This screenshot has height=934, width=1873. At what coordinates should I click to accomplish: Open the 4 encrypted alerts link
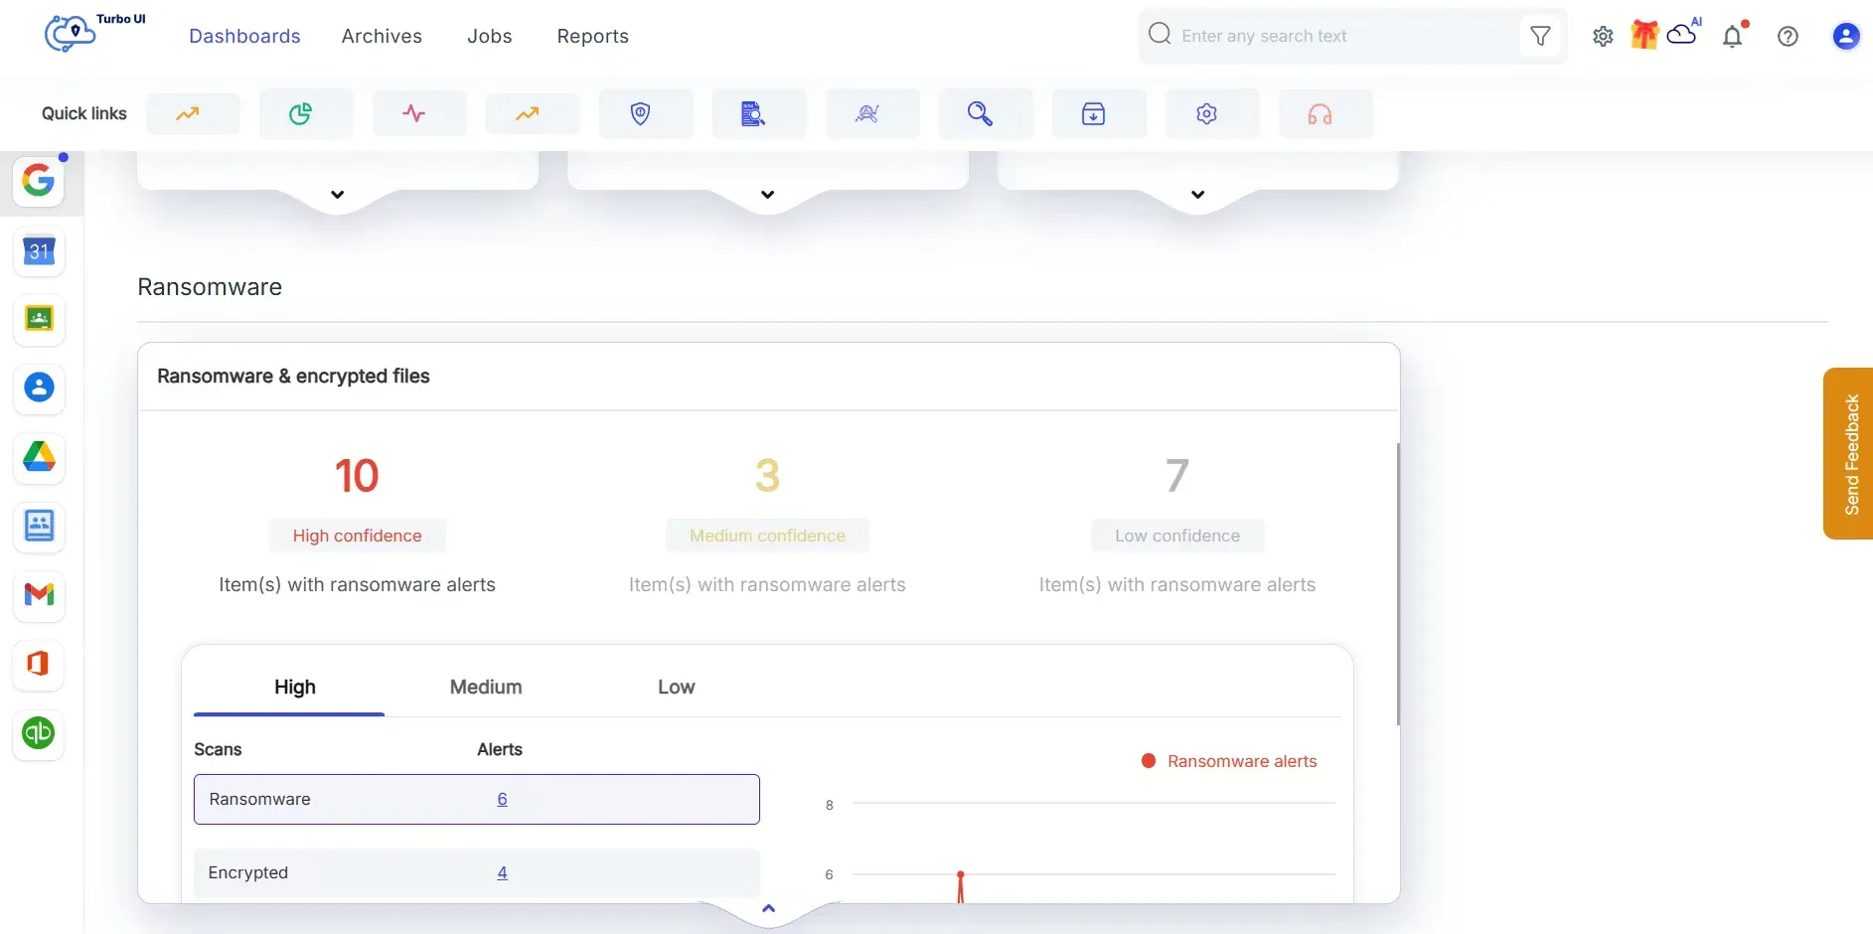click(503, 872)
